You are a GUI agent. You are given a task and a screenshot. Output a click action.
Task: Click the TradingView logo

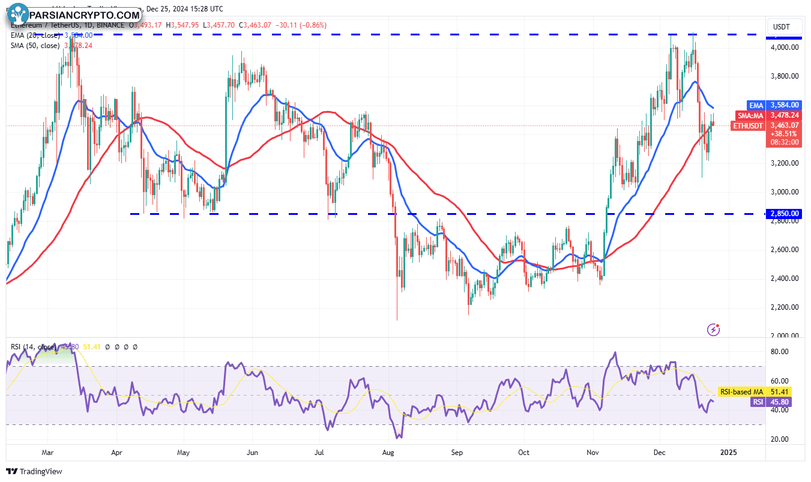pyautogui.click(x=35, y=472)
